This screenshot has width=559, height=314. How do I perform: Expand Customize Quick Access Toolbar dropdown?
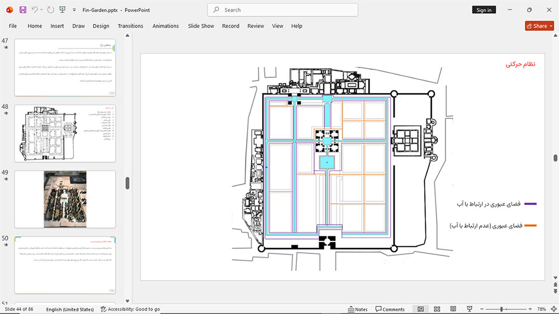click(74, 10)
